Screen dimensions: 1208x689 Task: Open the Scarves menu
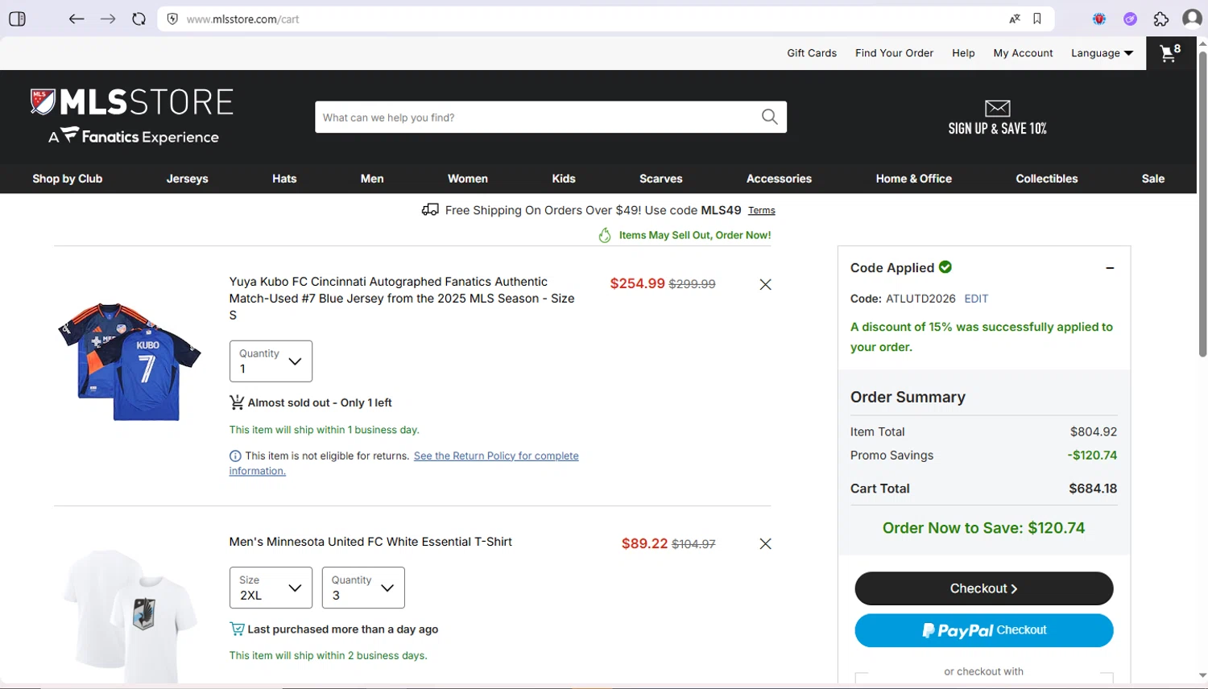click(x=661, y=179)
